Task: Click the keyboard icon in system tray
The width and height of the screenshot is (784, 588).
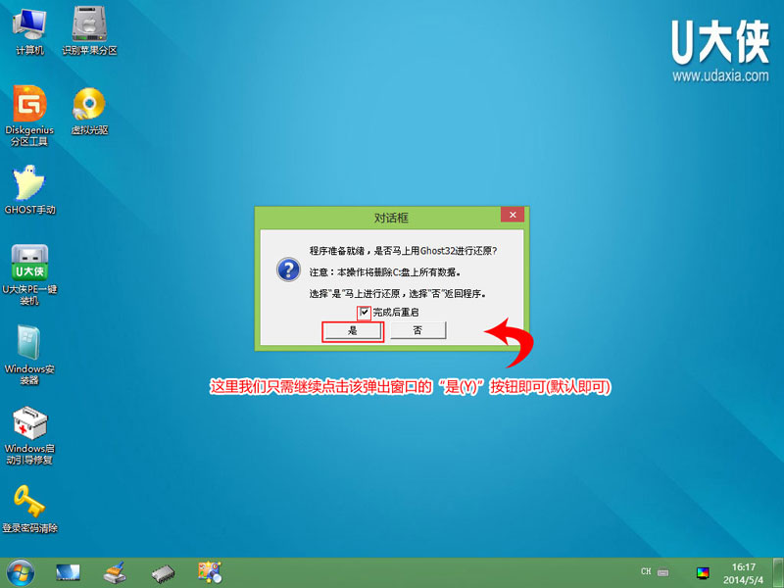Action: [662, 571]
